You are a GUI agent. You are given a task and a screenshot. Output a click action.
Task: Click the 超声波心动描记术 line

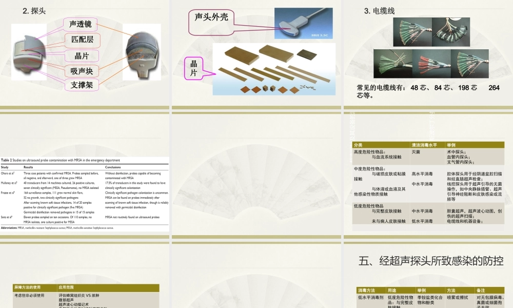(x=73, y=304)
